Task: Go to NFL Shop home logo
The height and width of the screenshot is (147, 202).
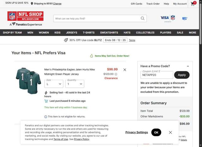Action: pos(26,16)
